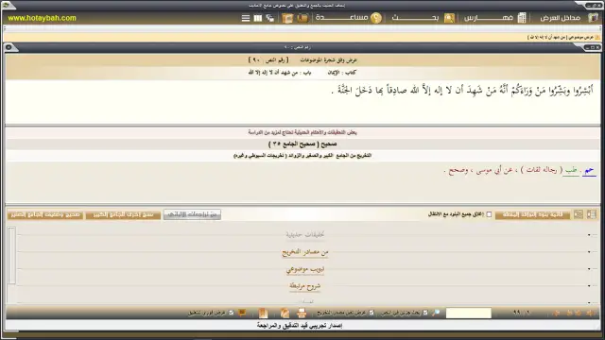This screenshot has width=605, height=340.
Task: Select the عرض موضوعي tab in the window strip
Action: pyautogui.click(x=564, y=37)
